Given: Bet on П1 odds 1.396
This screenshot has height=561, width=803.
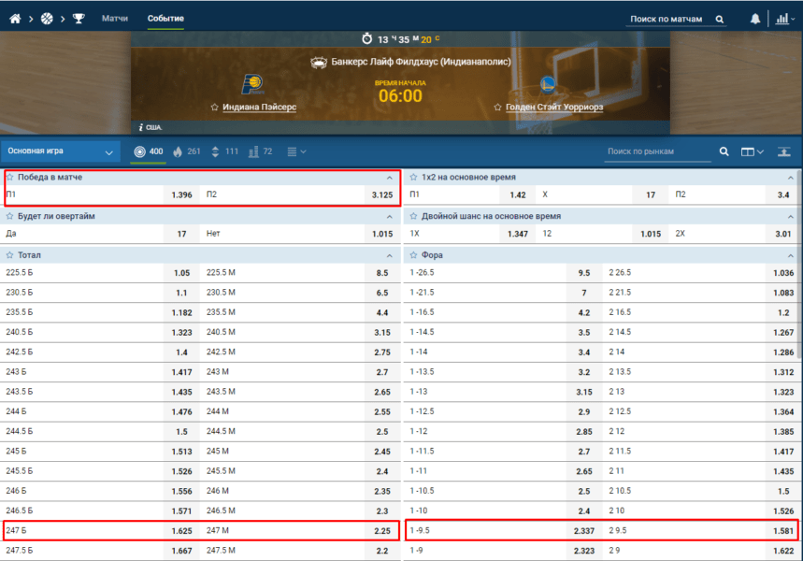Looking at the screenshot, I should tap(180, 195).
